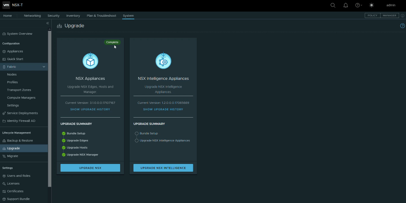Click the search magnifier icon in header
The width and height of the screenshot is (406, 203).
click(333, 5)
